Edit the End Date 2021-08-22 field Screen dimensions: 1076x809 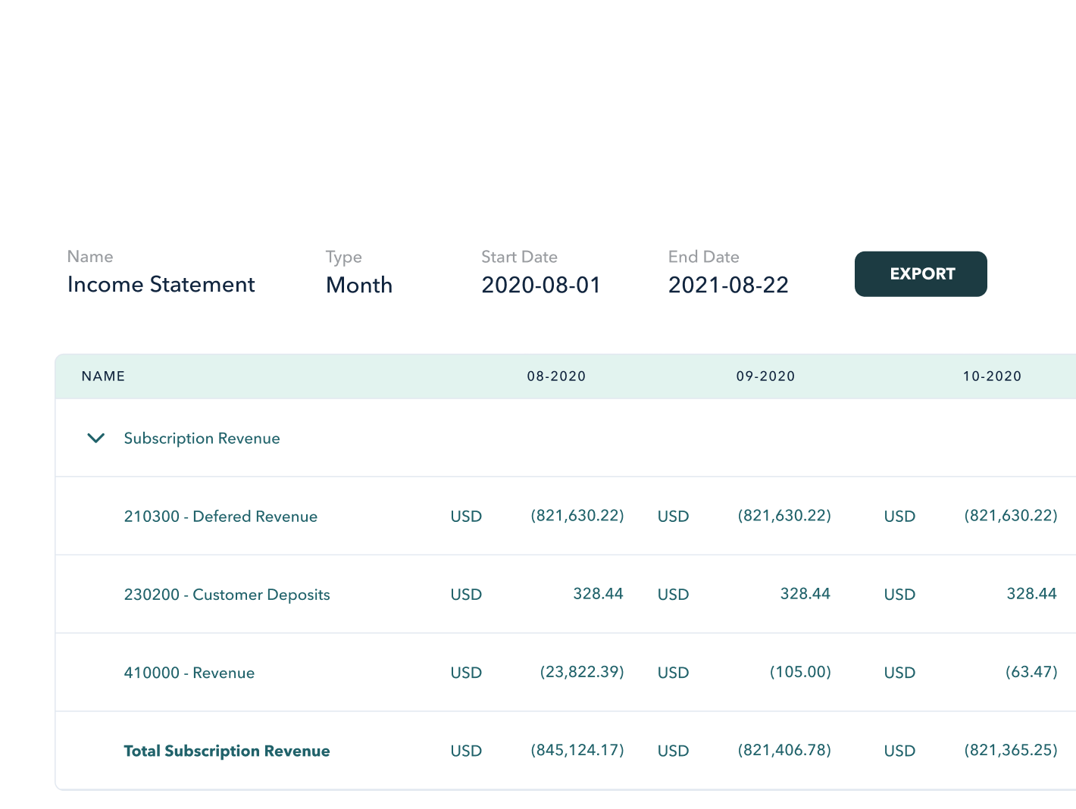pyautogui.click(x=727, y=285)
